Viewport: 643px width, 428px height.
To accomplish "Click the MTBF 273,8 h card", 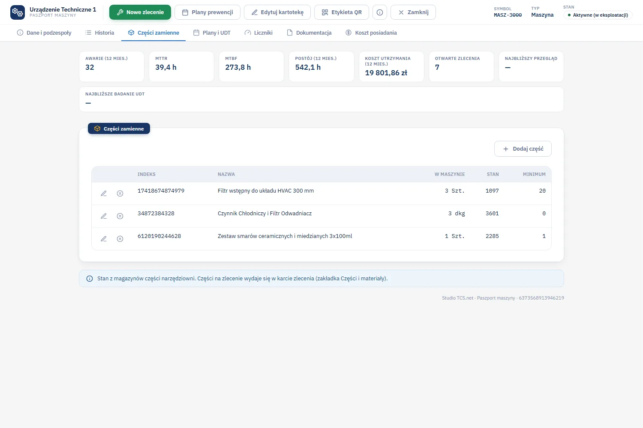I will tap(251, 66).
